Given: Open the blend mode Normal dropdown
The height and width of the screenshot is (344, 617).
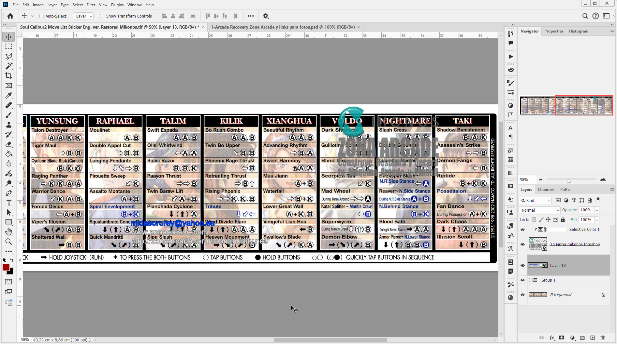Looking at the screenshot, I should (539, 210).
